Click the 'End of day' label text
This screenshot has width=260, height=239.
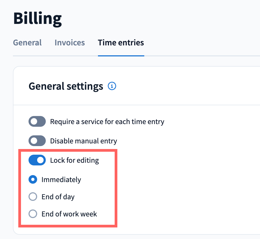[58, 197]
